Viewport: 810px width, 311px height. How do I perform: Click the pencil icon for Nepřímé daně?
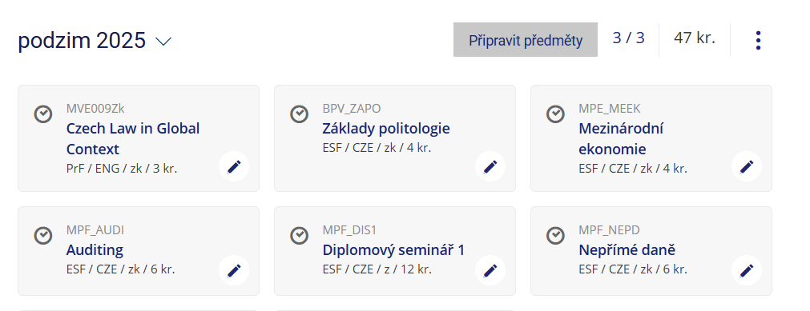tap(747, 270)
